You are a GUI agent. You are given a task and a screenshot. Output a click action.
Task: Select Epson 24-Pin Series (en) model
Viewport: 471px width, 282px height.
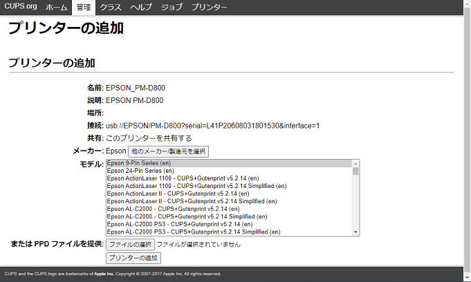230,171
